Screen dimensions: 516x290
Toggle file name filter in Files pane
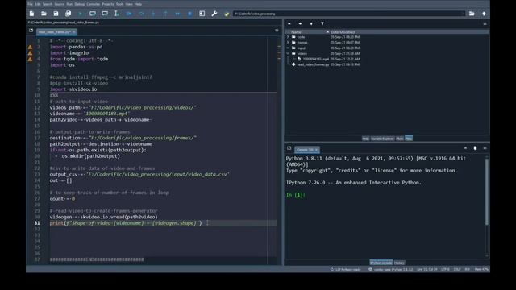322,23
